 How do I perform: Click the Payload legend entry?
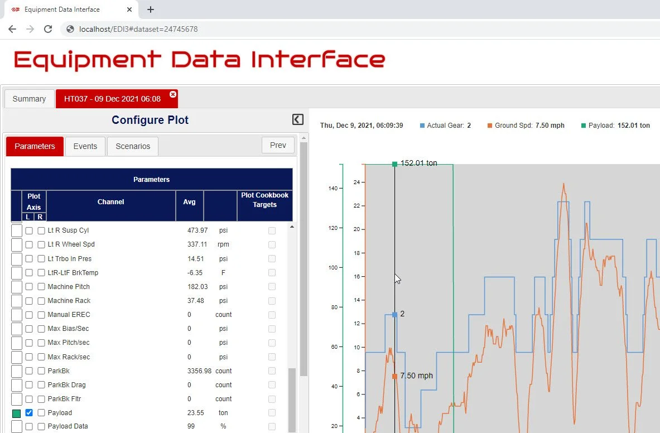coord(615,126)
